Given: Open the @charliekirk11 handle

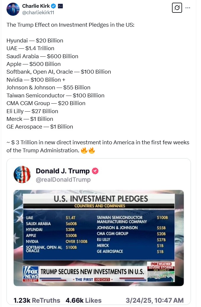Looking at the screenshot, I should (x=38, y=12).
